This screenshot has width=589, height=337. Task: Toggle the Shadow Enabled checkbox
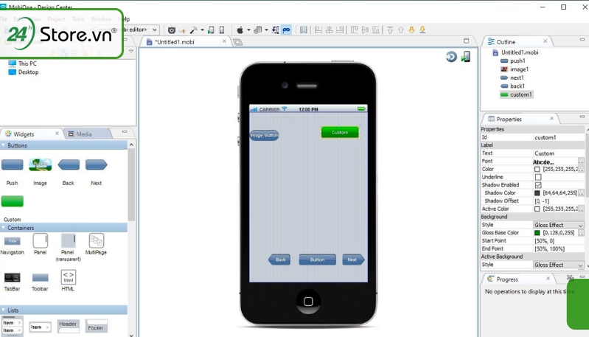(538, 185)
